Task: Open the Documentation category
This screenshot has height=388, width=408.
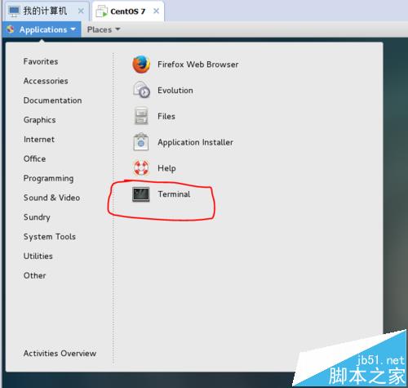Action: [52, 100]
